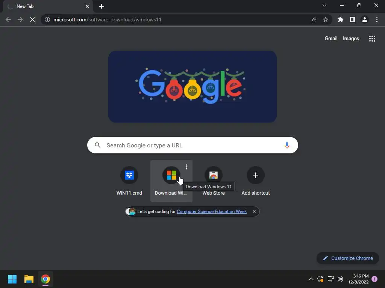Open the Download Windows 11 shortcut

[x=171, y=181]
